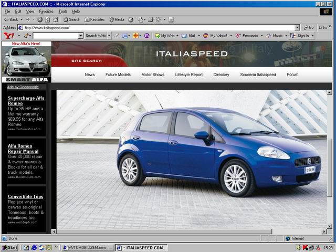
Task: Open the Motor Shows link
Action: click(153, 75)
